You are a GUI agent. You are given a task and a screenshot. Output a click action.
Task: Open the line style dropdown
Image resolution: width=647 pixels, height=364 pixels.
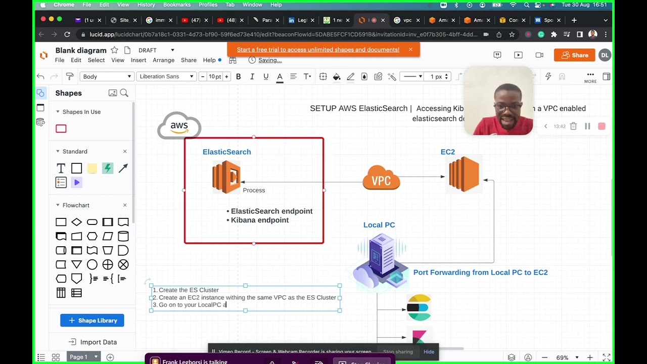point(412,76)
